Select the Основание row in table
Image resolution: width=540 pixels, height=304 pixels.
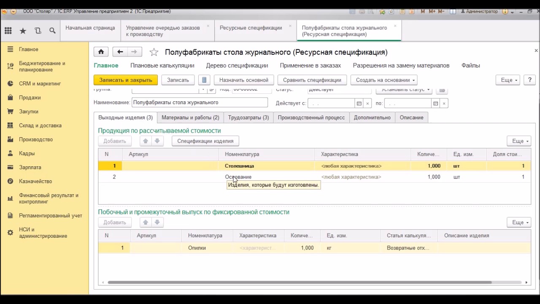click(x=314, y=177)
